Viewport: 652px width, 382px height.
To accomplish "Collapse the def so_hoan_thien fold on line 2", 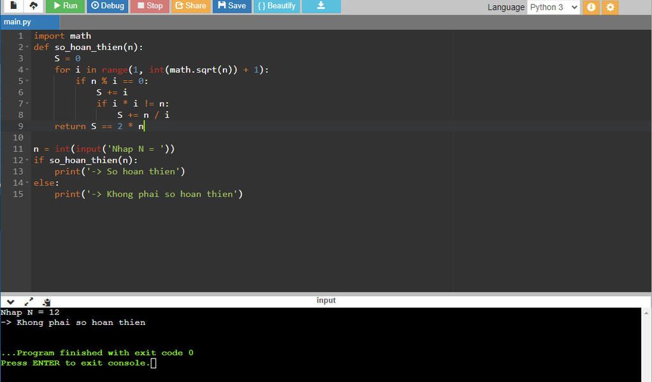I will click(x=27, y=47).
